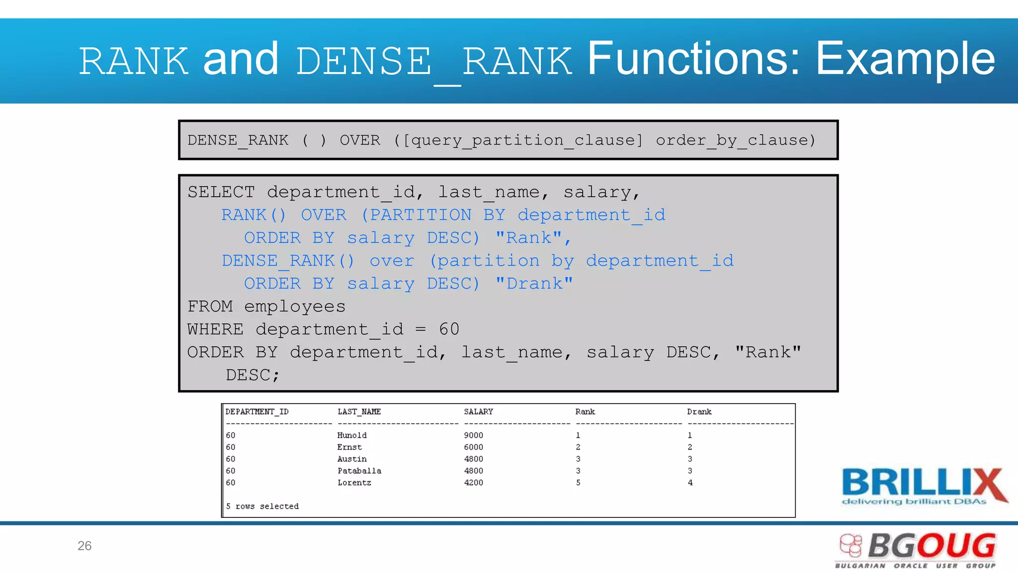Click the DENSE_RANK syntax box text
Image resolution: width=1018 pixels, height=572 pixels.
point(502,141)
